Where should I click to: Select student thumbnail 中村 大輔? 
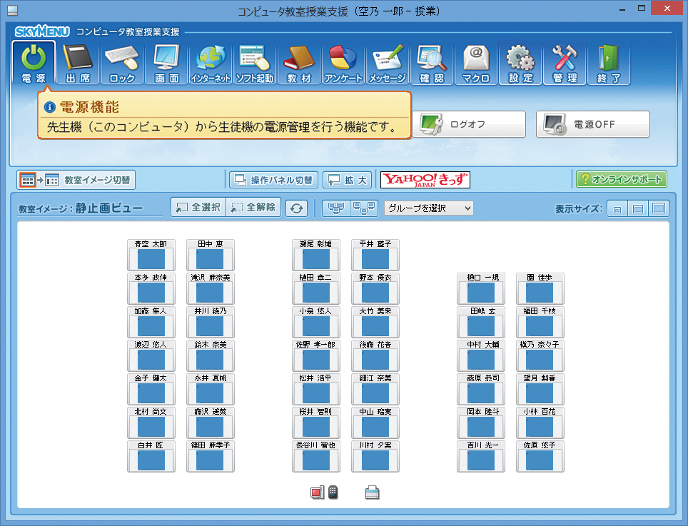481,355
